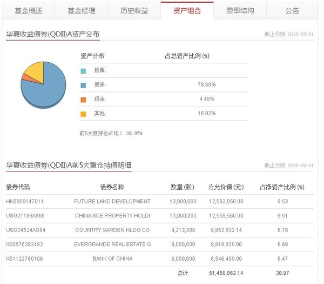Select the 资产组合 tab
The image size is (324, 284).
click(x=187, y=11)
